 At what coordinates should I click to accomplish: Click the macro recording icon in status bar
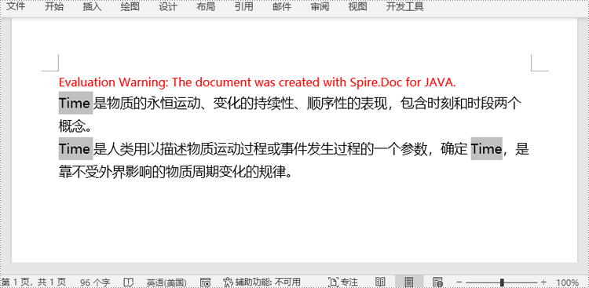click(x=205, y=282)
